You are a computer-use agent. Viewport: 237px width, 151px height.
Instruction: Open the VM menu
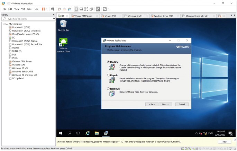point(23,9)
